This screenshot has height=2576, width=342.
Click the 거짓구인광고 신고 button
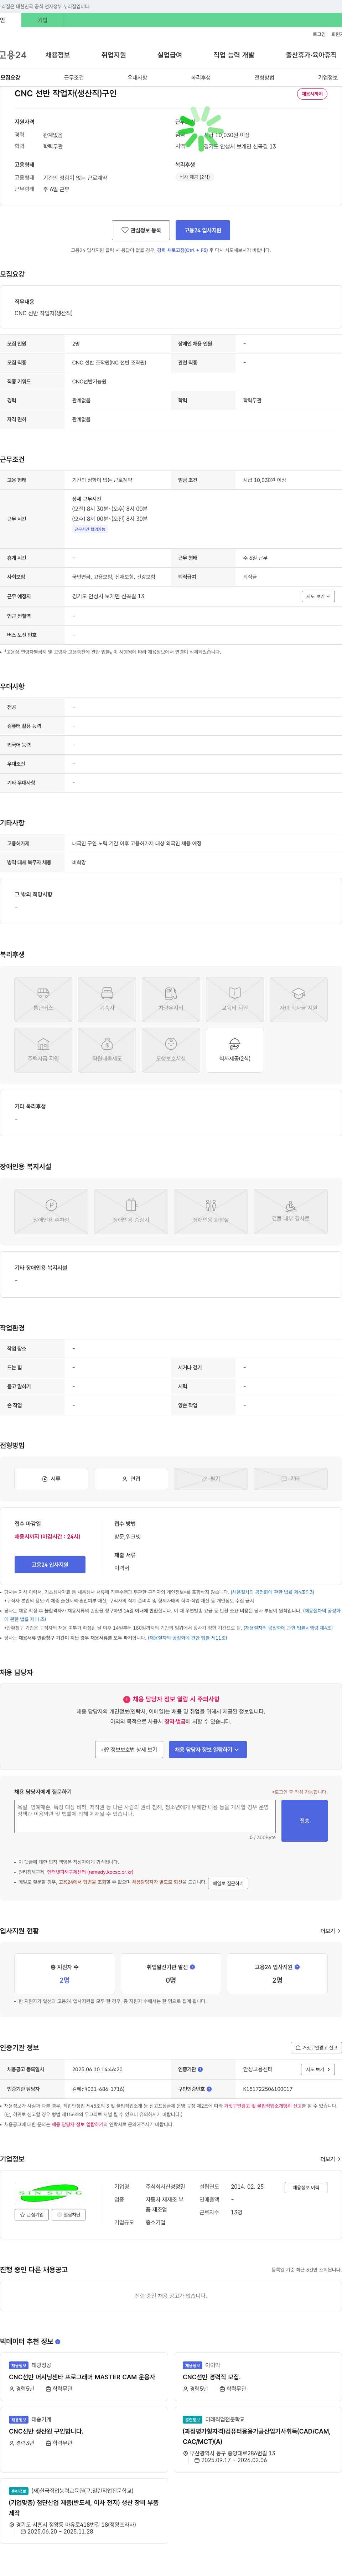pyautogui.click(x=316, y=2047)
